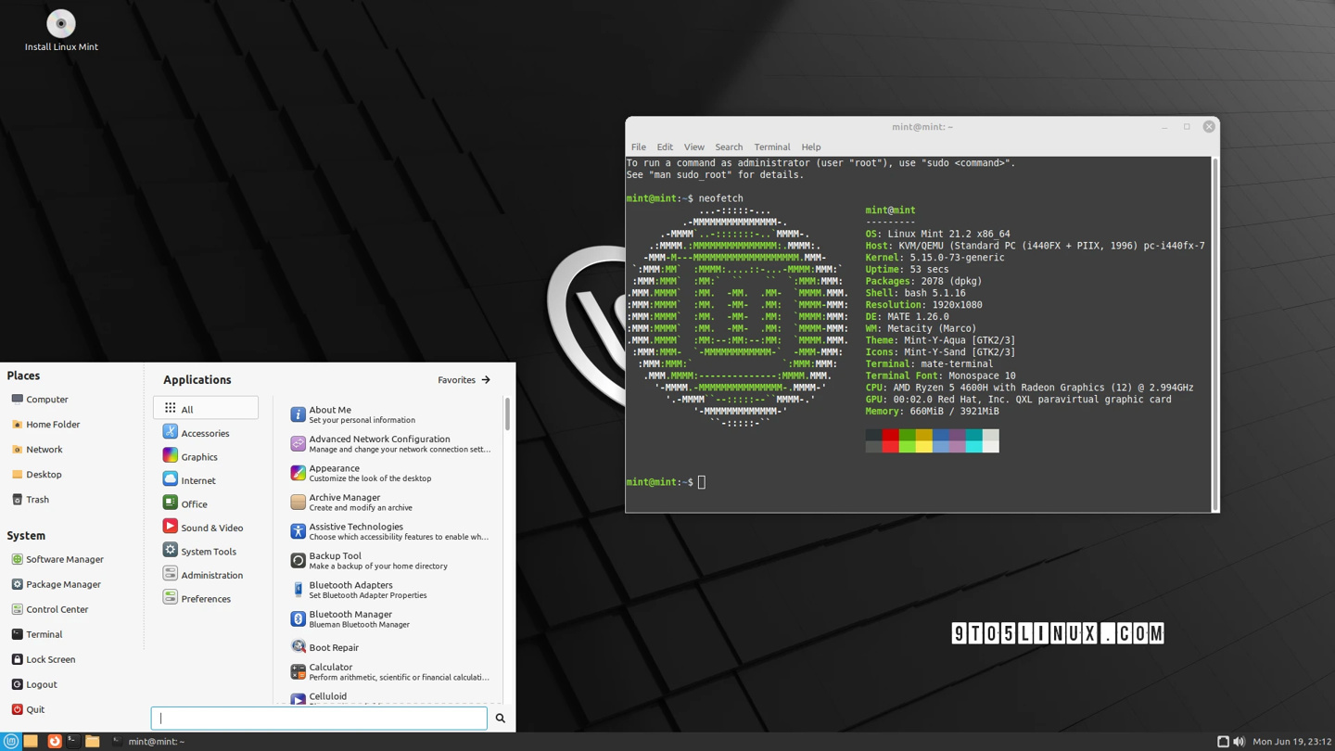Viewport: 1335px width, 751px height.
Task: Launch Software Manager from System list
Action: pos(57,560)
